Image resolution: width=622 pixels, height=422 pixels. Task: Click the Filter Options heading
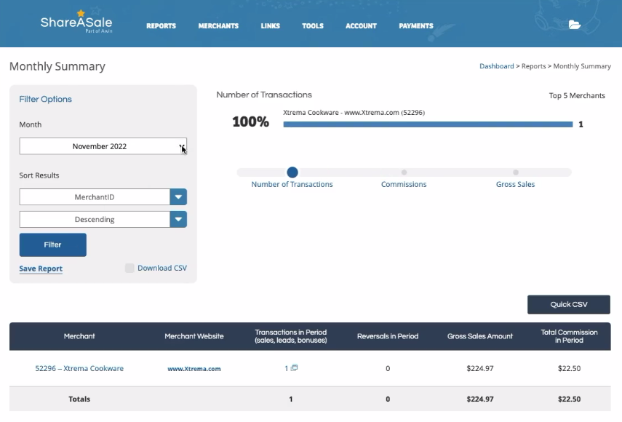click(x=46, y=99)
